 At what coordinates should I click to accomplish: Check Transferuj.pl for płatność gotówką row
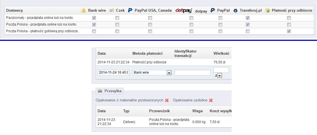[248, 31]
